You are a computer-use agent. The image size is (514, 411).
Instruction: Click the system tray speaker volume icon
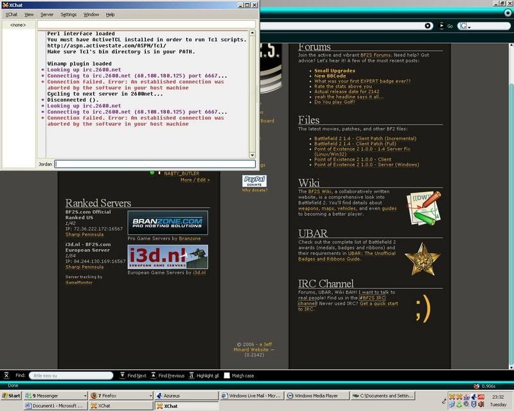point(481,405)
